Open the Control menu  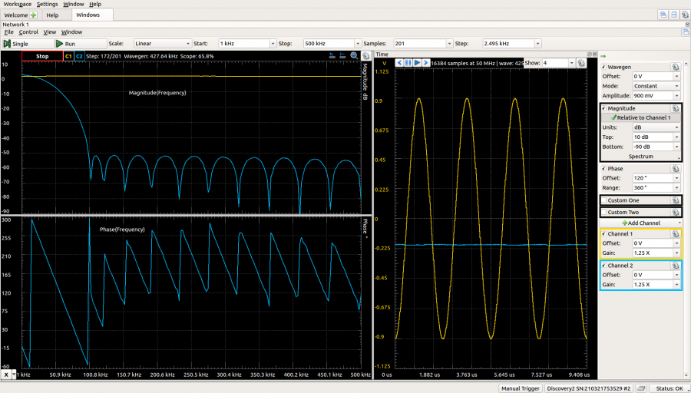pos(28,32)
